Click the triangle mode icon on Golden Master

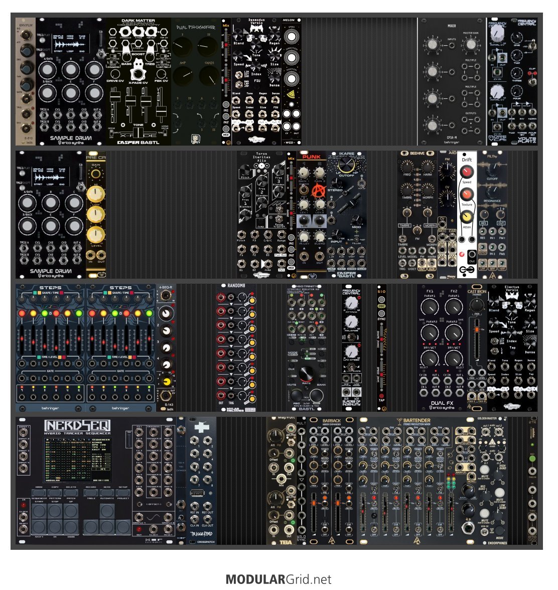[x=491, y=442]
